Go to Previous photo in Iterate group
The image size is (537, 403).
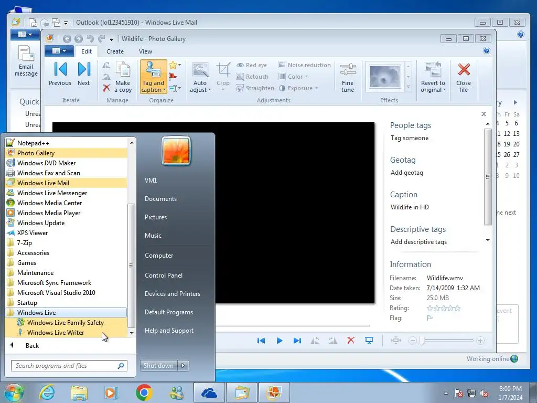[60, 73]
